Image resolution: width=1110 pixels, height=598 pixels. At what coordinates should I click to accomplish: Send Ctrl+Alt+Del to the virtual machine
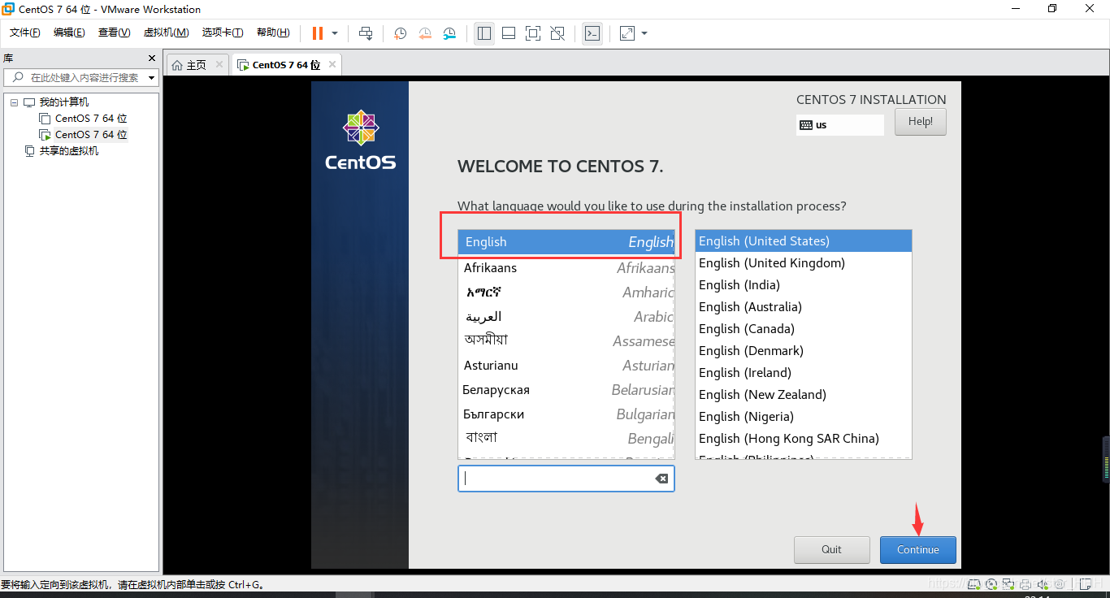(366, 33)
